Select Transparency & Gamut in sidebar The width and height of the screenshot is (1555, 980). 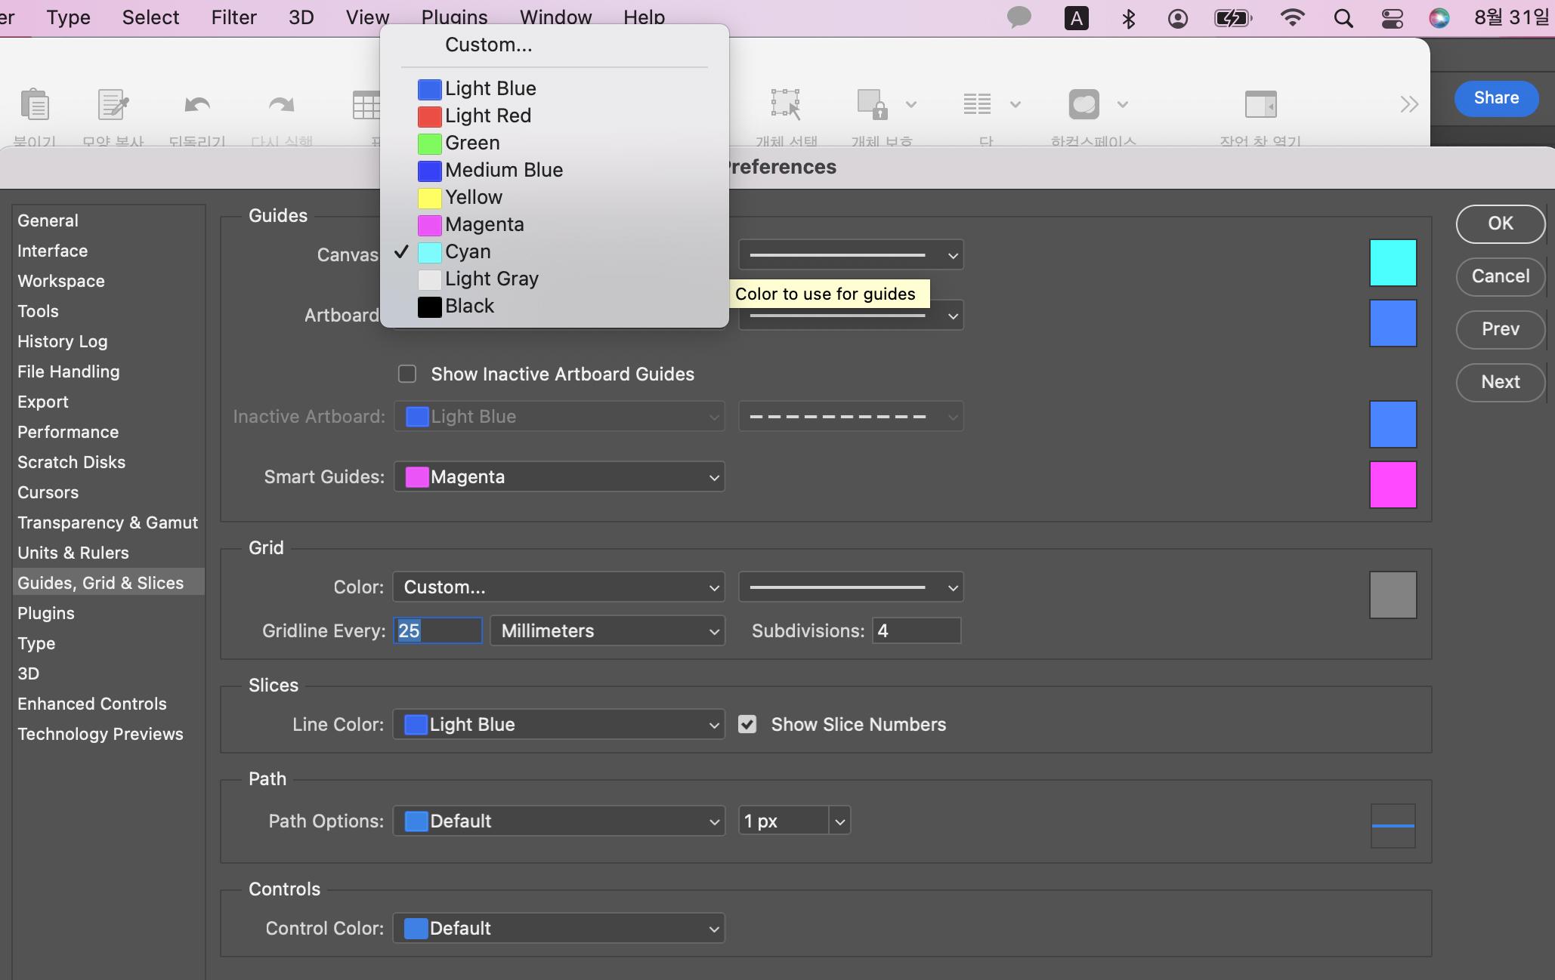(x=109, y=522)
